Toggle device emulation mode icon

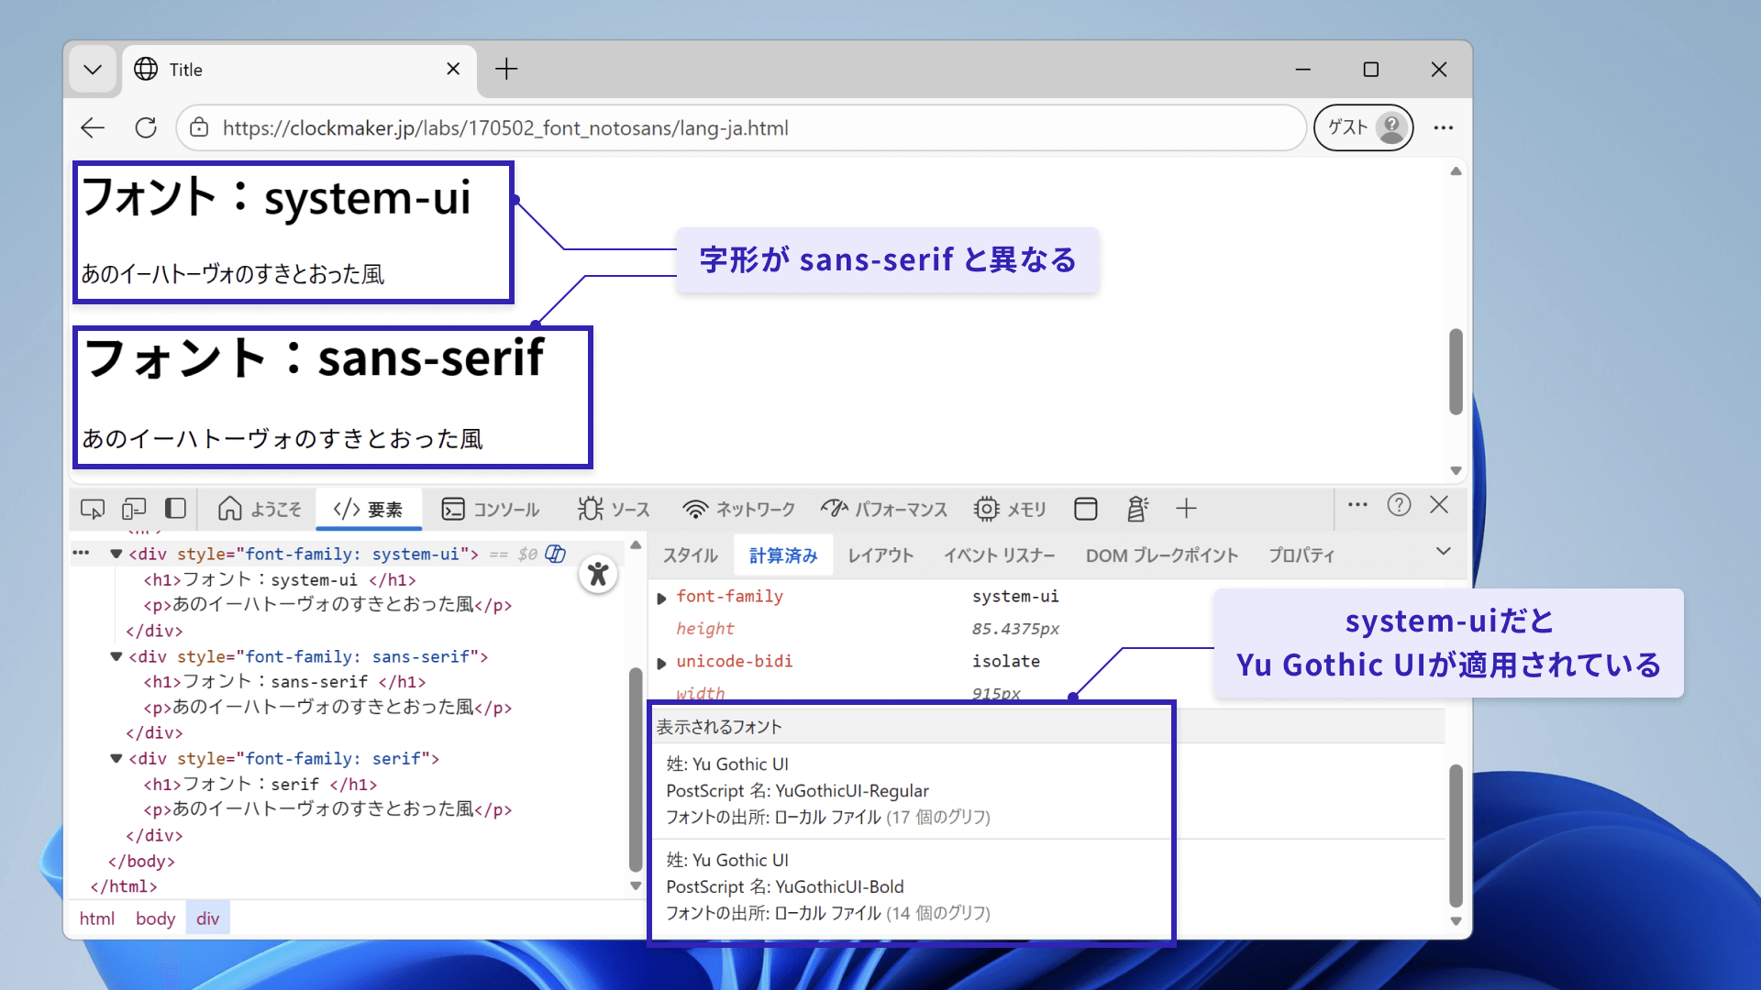tap(134, 509)
